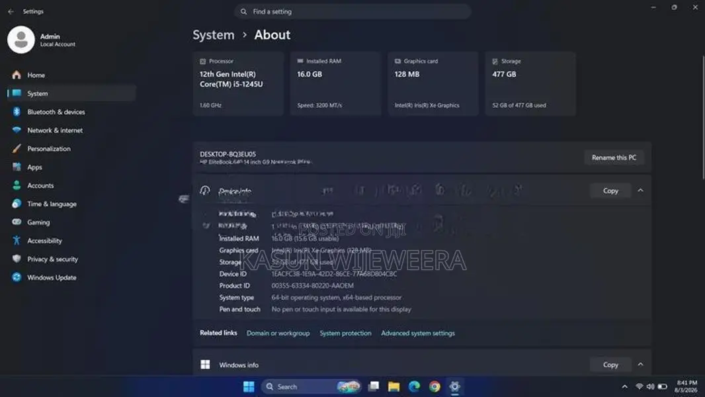
Task: Launch Google Chrome from the taskbar
Action: point(435,386)
